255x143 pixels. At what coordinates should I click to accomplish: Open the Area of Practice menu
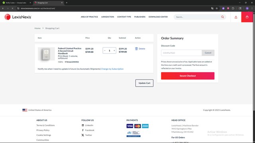pos(89,17)
